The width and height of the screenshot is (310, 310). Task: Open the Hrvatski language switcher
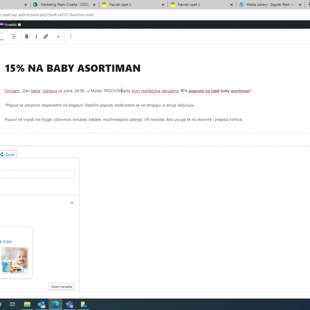8,25
